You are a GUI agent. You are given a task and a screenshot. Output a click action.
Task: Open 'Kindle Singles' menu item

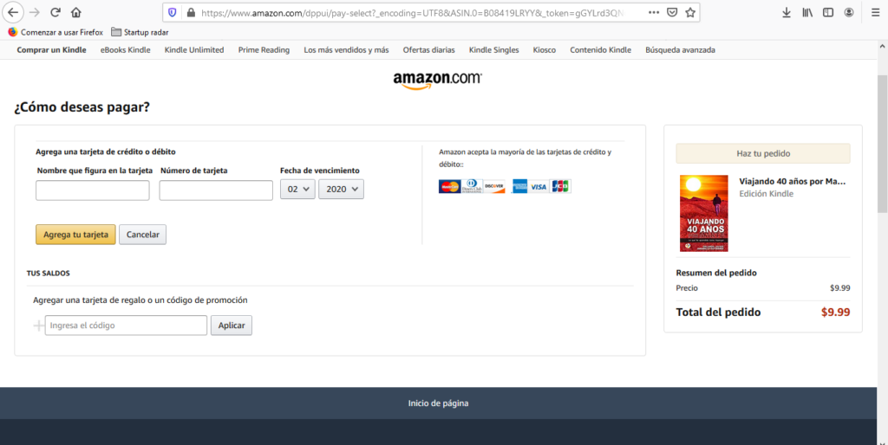493,49
